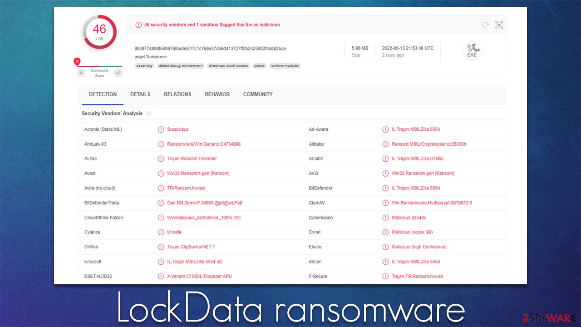The height and width of the screenshot is (327, 581).
Task: Click alert icon beside A Variant Of MSIL/Filecoder.APU
Action: pos(161,276)
